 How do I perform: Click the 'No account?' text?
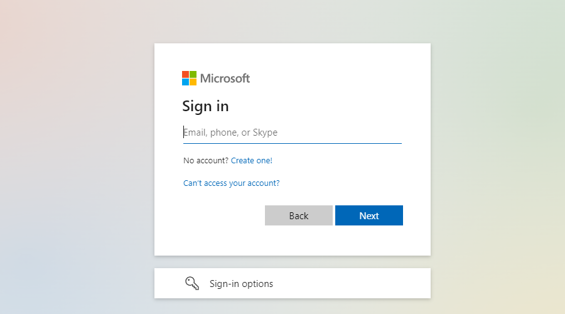206,161
